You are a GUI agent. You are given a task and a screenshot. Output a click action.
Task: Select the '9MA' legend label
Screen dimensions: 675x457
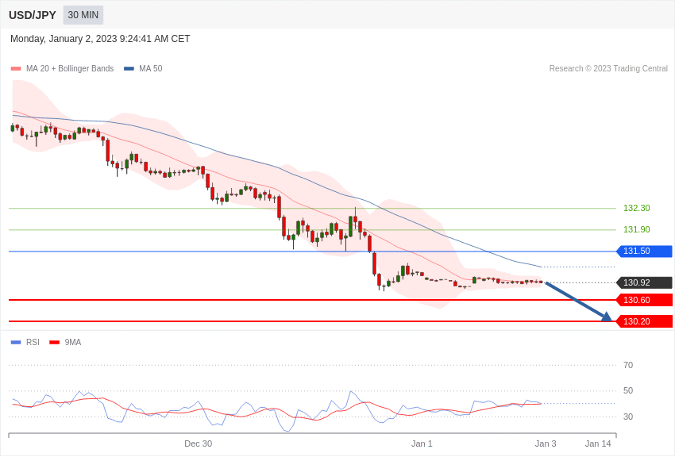pos(73,343)
